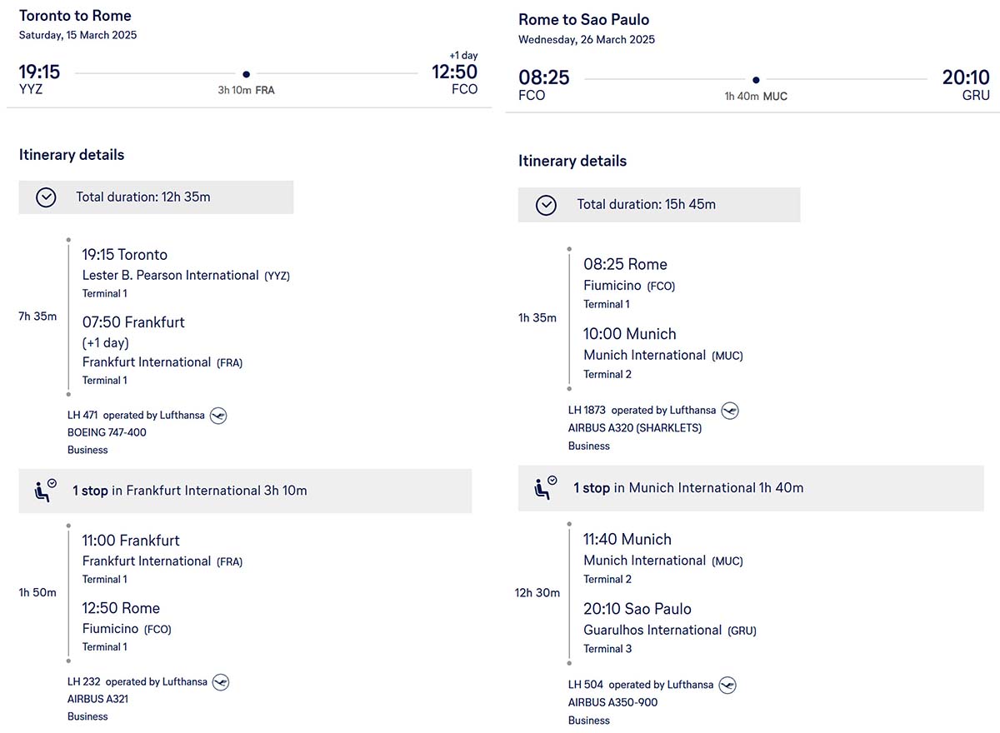Viewport: 1000px width, 733px height.
Task: Click the Lufthansa crane logo next to LH 1873
Action: tap(730, 411)
